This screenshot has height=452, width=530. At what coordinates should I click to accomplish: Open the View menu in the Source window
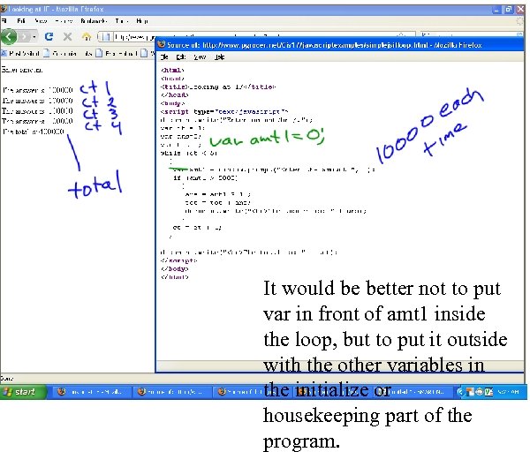[x=200, y=57]
